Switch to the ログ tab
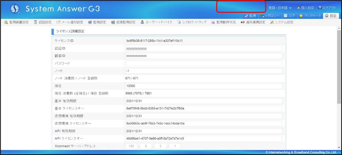 click(x=289, y=16)
